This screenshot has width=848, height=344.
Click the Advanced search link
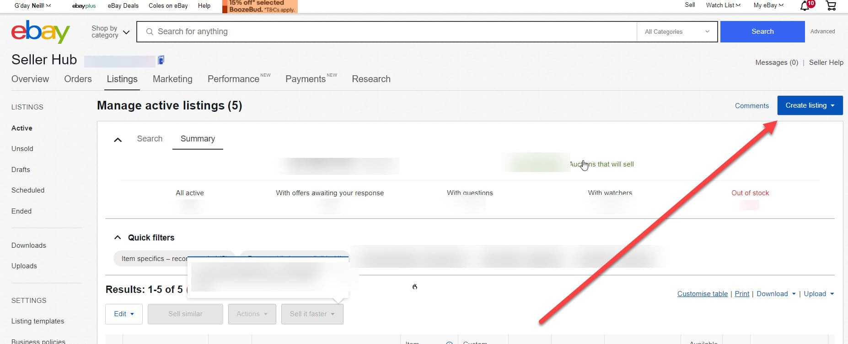click(822, 31)
